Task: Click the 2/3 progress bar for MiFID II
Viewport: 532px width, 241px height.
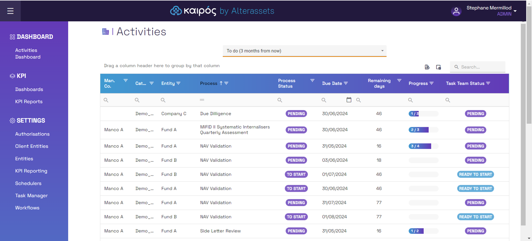Action: pos(423,130)
